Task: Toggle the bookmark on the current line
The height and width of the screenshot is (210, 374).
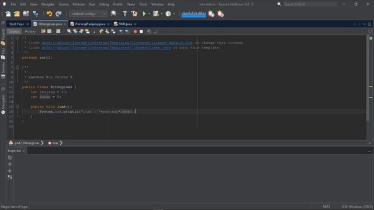Action: (113, 32)
